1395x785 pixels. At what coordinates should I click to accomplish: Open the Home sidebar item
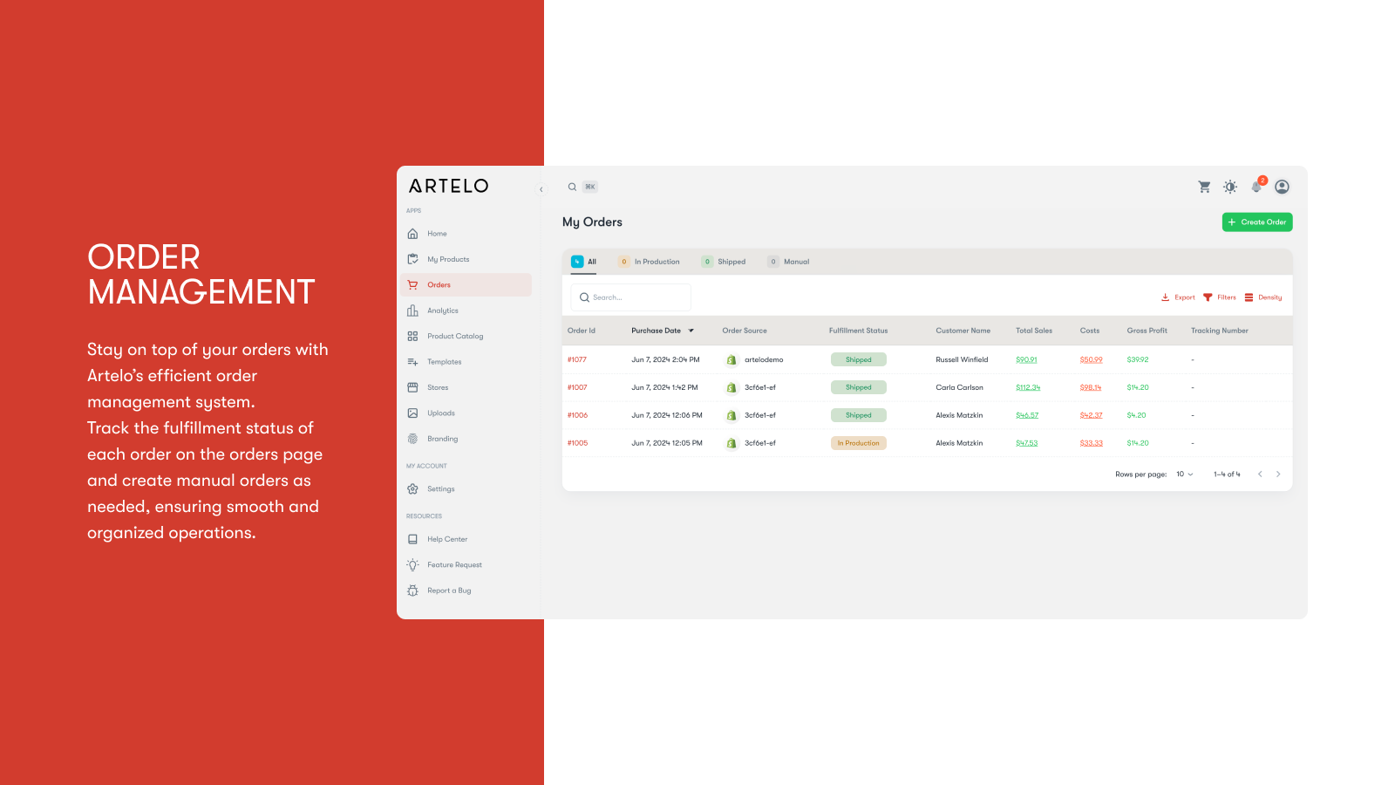click(x=466, y=234)
